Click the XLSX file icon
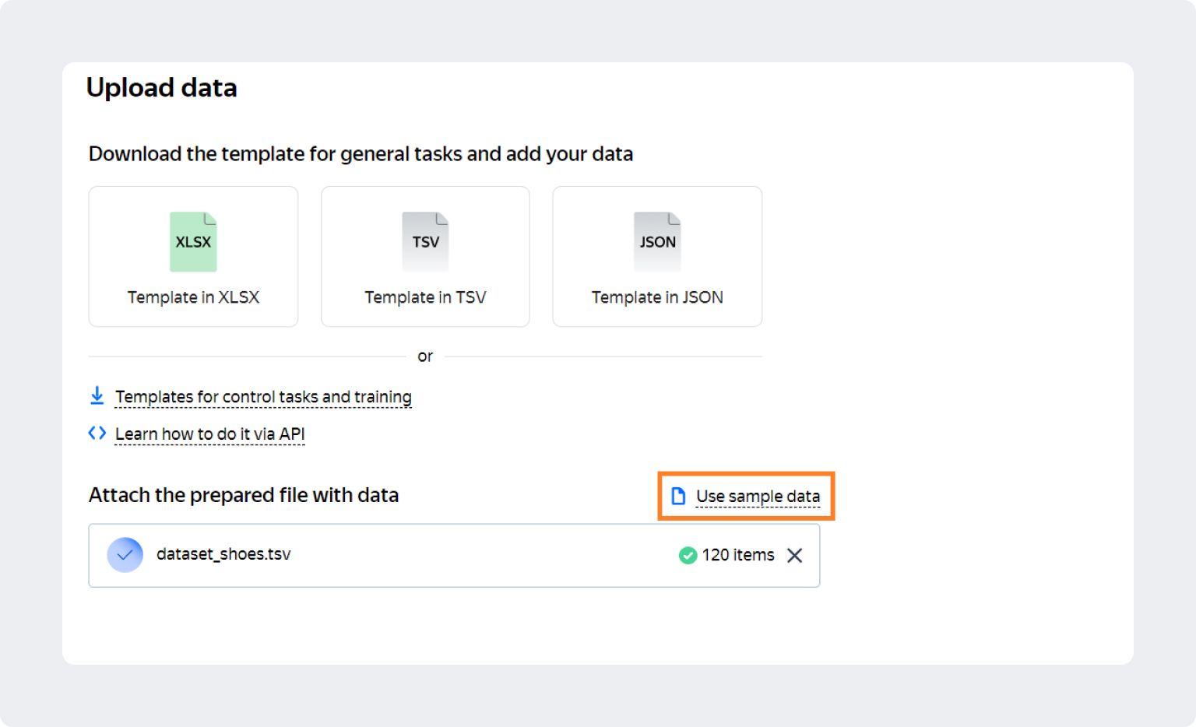Screen dimensions: 1196x727 tap(193, 242)
